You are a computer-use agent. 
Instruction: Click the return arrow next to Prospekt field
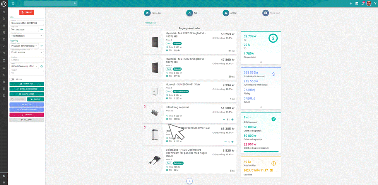pos(42,45)
